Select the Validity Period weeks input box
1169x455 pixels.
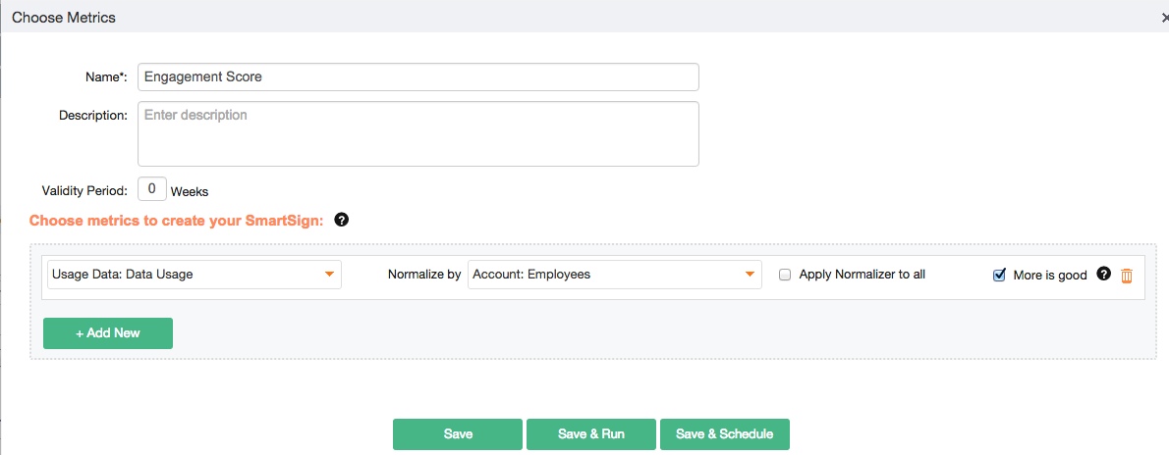(151, 189)
